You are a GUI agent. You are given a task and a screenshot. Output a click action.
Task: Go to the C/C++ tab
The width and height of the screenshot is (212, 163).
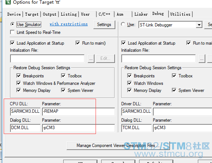(106, 14)
